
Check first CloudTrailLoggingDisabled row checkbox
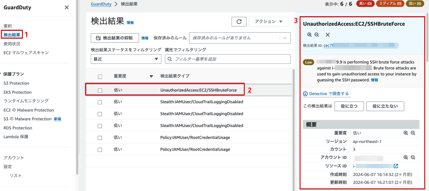click(x=100, y=102)
